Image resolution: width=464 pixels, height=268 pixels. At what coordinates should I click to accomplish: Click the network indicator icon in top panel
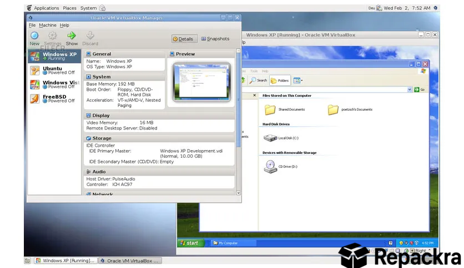tap(380, 8)
